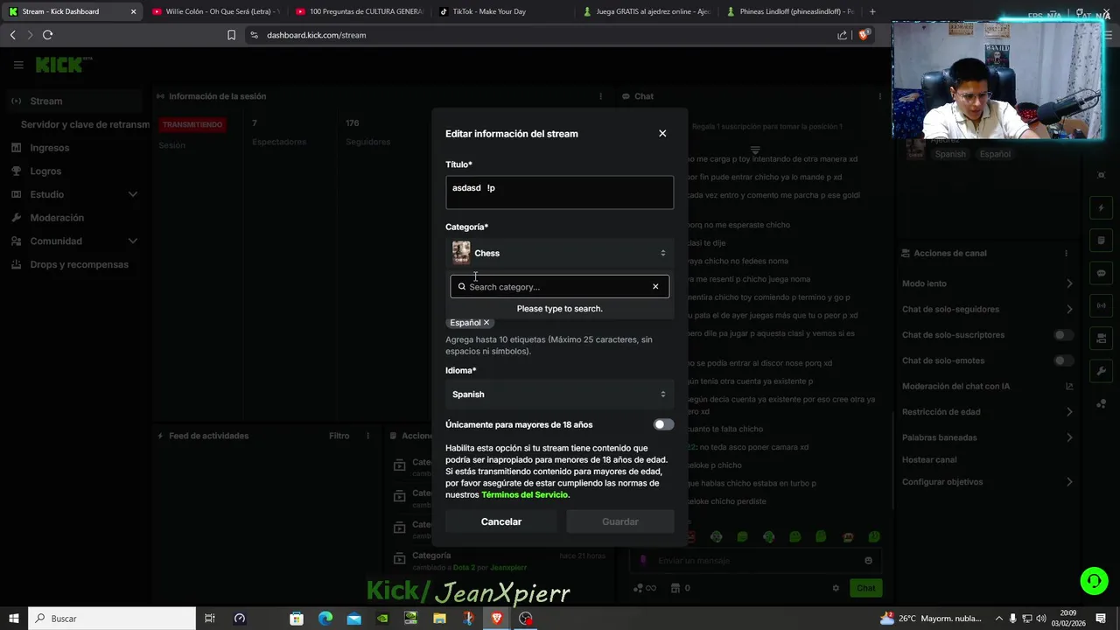This screenshot has height=630, width=1120.
Task: Click the chat bubble icon in right toolbar
Action: 1101,273
